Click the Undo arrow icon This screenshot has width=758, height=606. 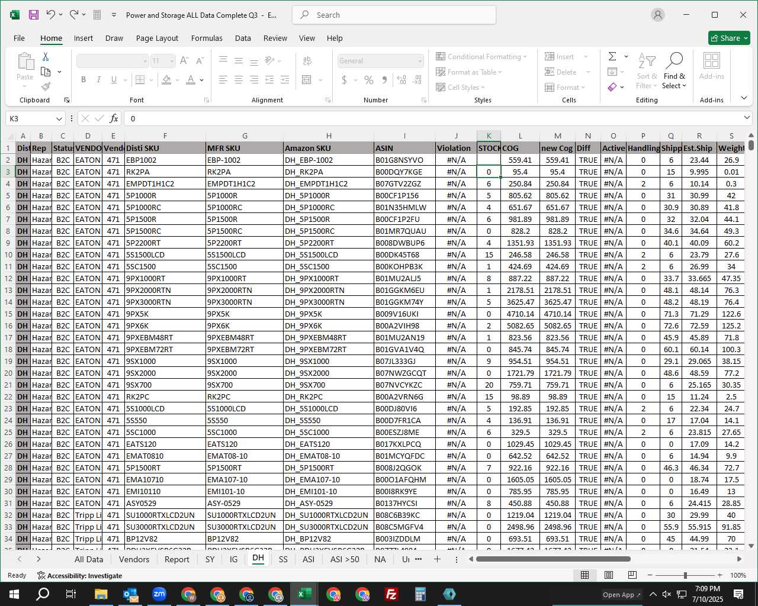(51, 15)
